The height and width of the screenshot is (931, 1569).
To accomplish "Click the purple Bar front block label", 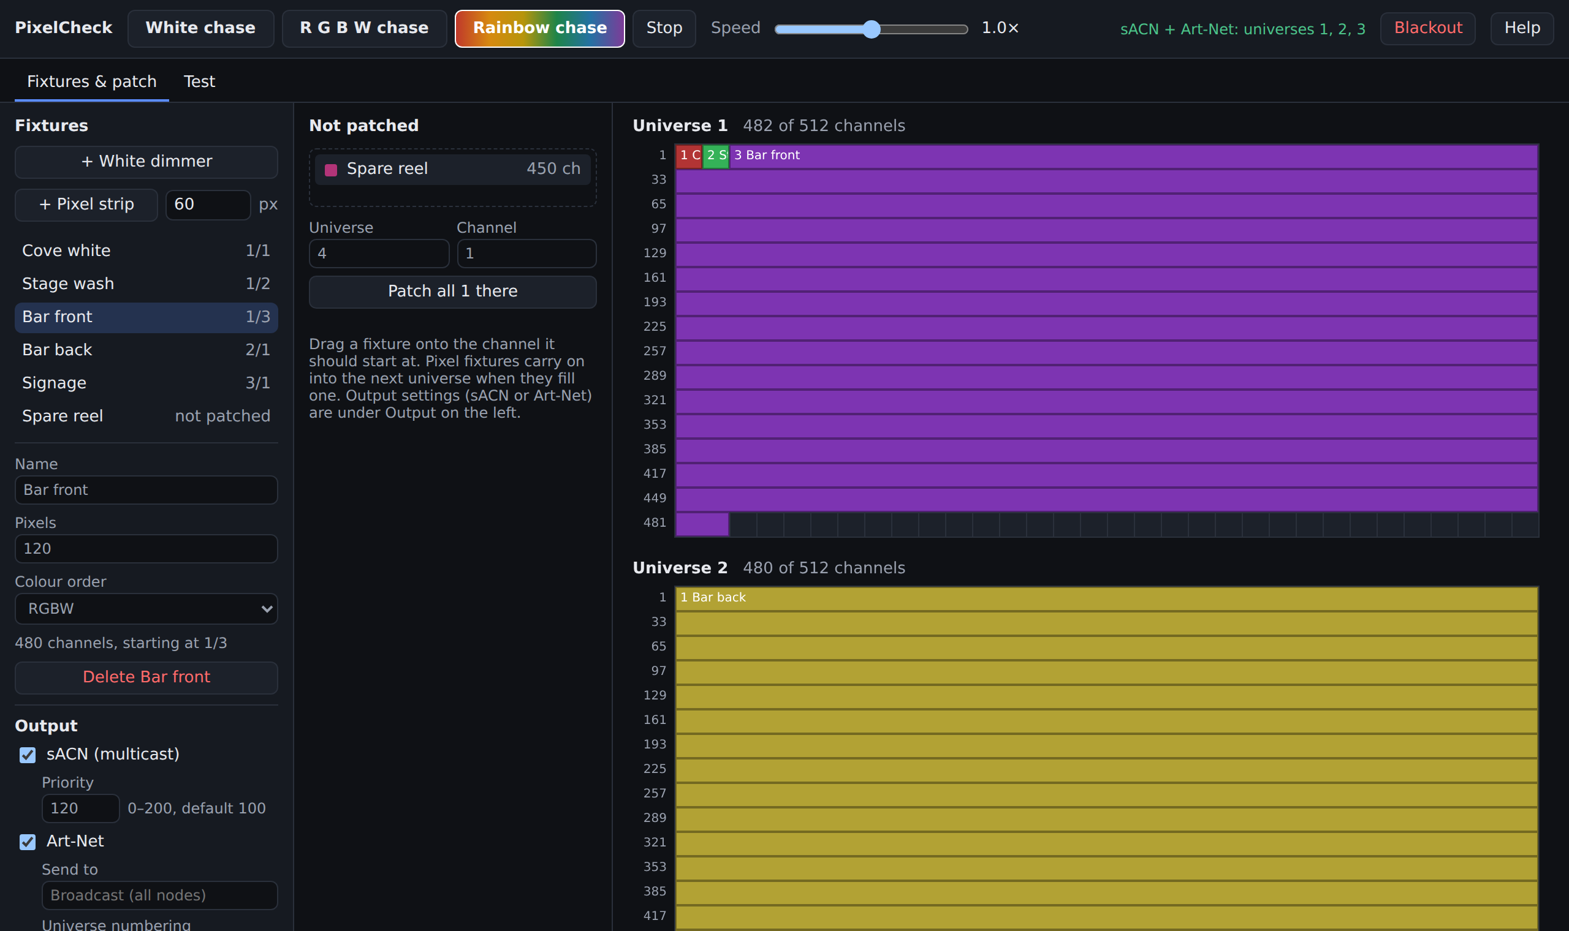I will [767, 155].
